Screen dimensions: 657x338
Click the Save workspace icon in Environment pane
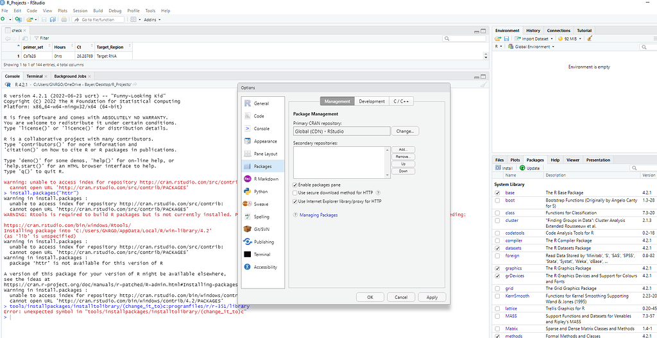(x=506, y=38)
